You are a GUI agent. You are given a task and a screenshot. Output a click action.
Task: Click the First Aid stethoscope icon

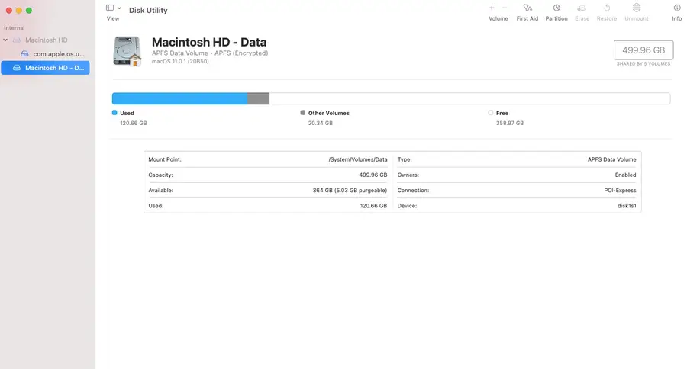click(527, 8)
